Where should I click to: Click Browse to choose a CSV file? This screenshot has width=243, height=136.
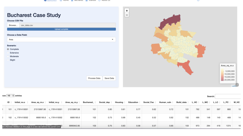tap(13, 25)
